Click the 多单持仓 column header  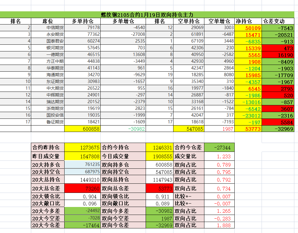tap(83, 21)
